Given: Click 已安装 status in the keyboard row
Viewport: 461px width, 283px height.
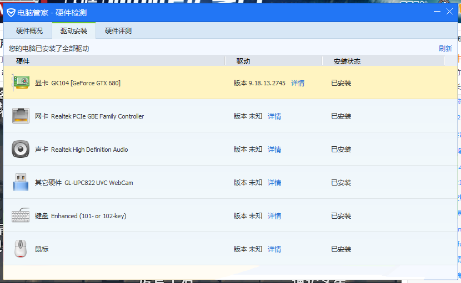Looking at the screenshot, I should coord(341,216).
